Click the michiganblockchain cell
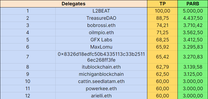Screen dimensions: 208x99 click(101, 74)
